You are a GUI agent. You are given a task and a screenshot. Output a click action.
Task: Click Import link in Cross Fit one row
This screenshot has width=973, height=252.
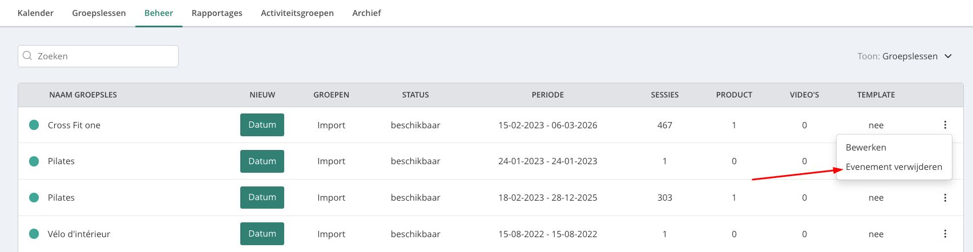click(x=332, y=125)
